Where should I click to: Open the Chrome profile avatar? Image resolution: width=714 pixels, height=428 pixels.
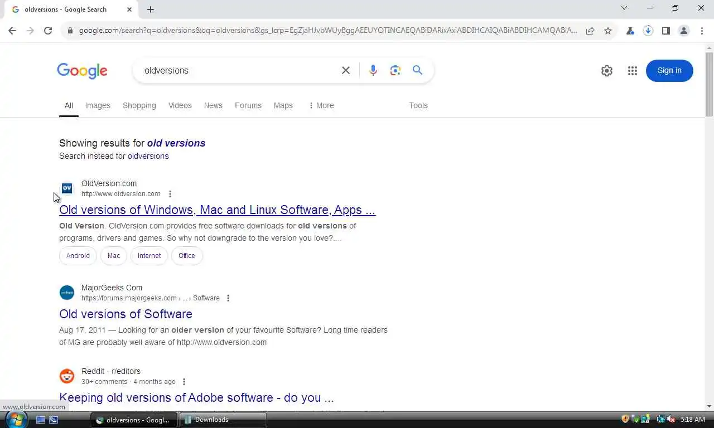684,31
